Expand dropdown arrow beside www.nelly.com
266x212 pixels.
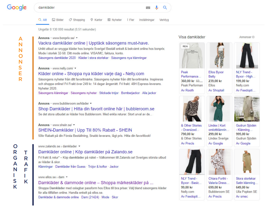coord(75,68)
